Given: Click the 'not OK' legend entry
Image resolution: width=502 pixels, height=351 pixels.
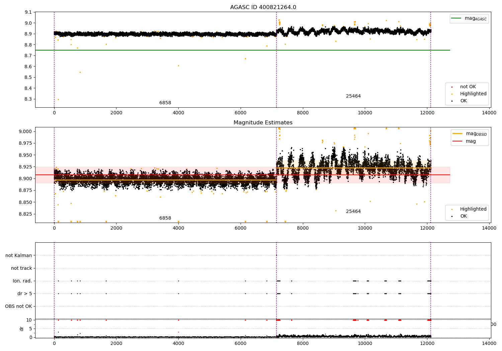Looking at the screenshot, I should (464, 87).
